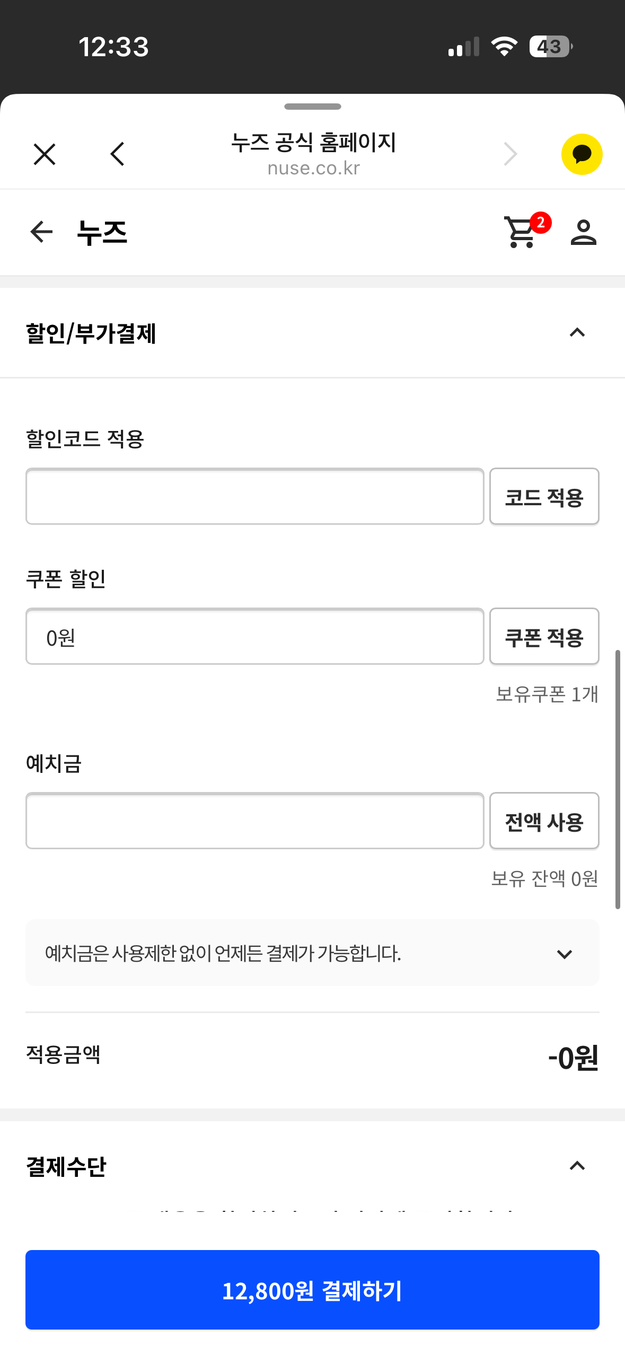This screenshot has width=625, height=1355.
Task: Go back using the browser chevron arrow
Action: point(118,154)
